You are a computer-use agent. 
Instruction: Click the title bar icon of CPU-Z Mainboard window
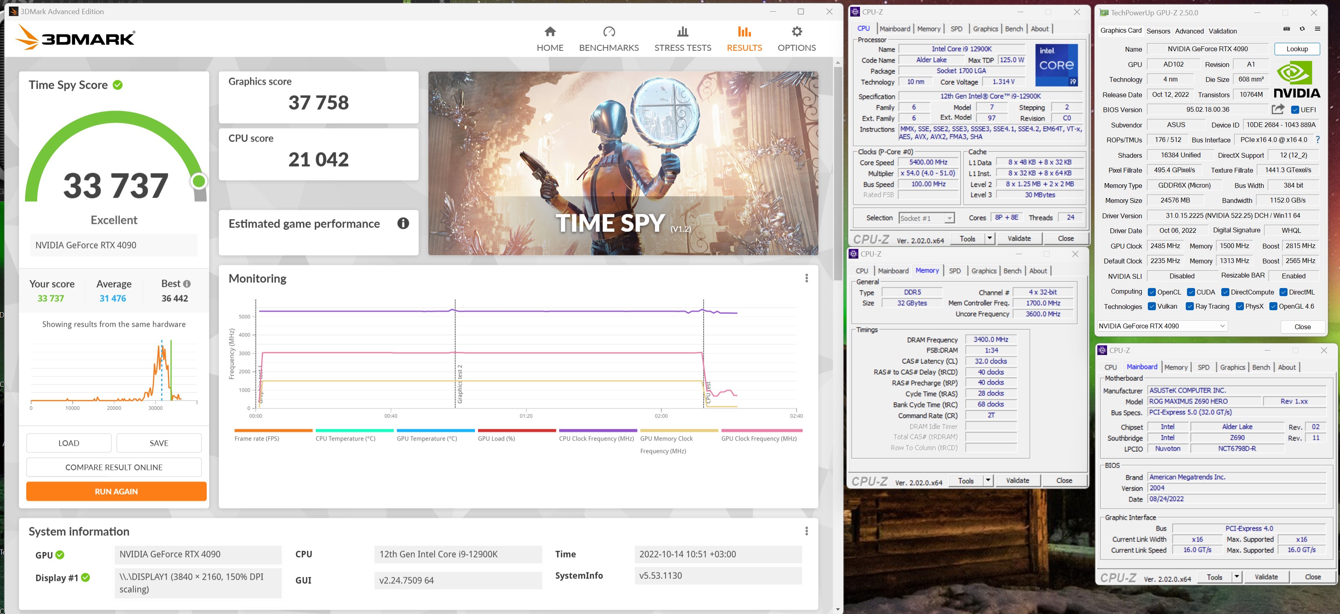[x=1102, y=351]
